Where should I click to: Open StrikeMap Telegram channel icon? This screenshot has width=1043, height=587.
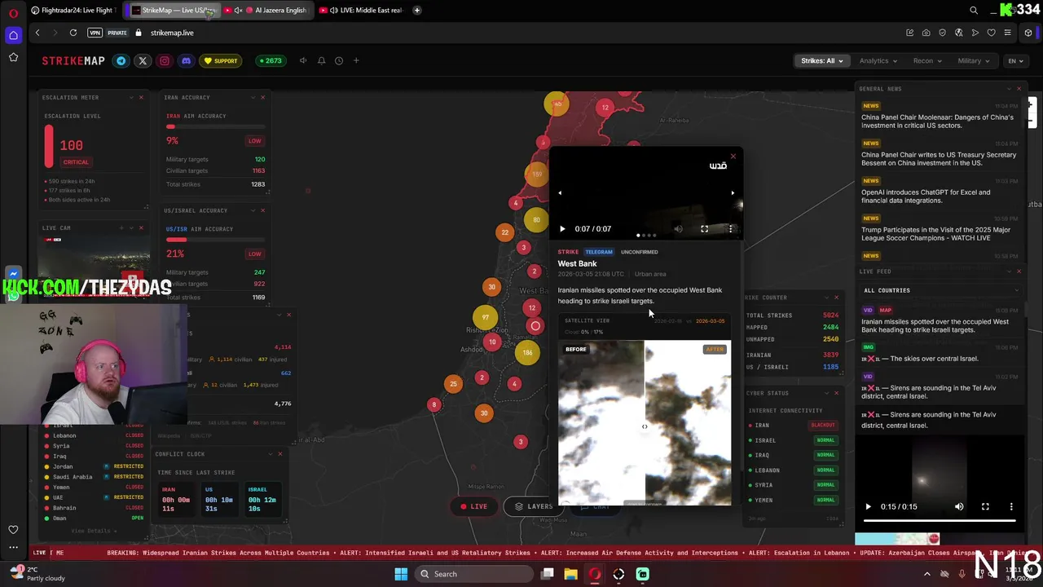[121, 60]
